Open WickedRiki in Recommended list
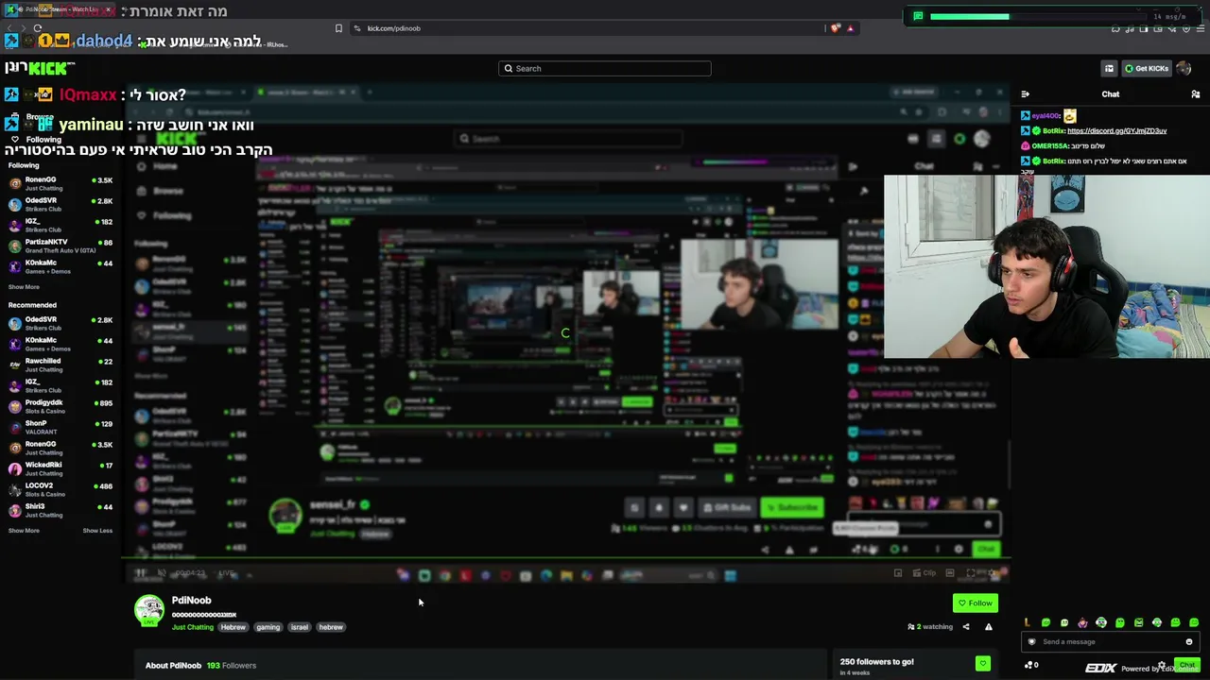 pos(60,468)
